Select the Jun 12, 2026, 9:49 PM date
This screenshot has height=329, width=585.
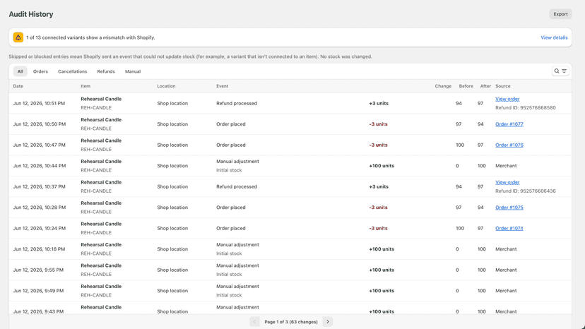[x=38, y=291]
